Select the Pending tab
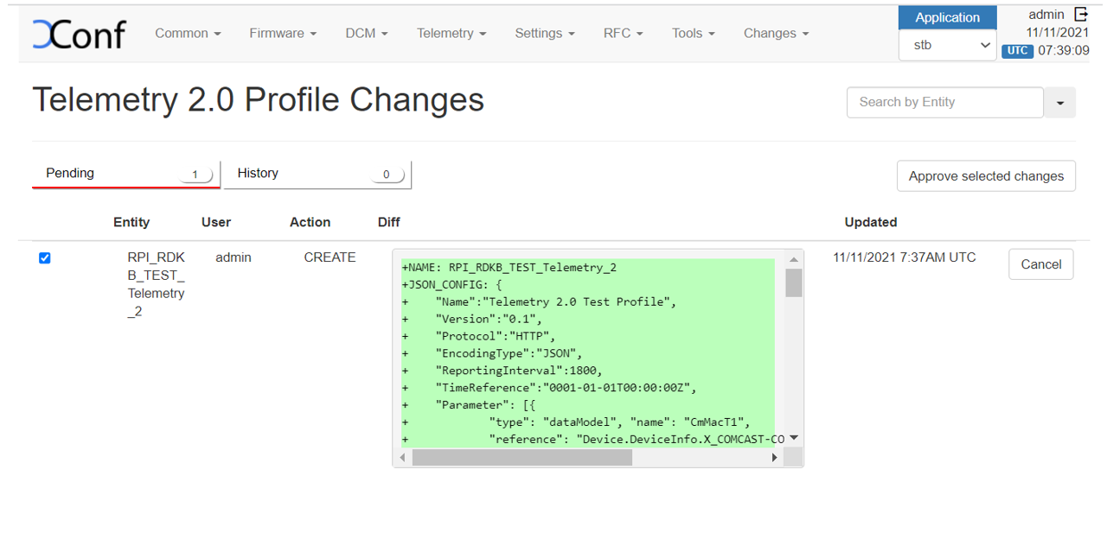 click(126, 174)
